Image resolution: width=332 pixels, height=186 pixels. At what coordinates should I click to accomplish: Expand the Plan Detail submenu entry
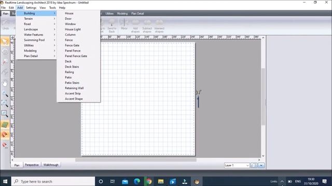pyautogui.click(x=36, y=56)
